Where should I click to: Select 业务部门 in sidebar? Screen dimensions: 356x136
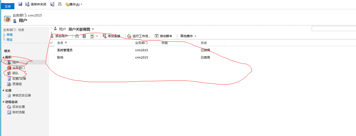pyautogui.click(x=18, y=68)
